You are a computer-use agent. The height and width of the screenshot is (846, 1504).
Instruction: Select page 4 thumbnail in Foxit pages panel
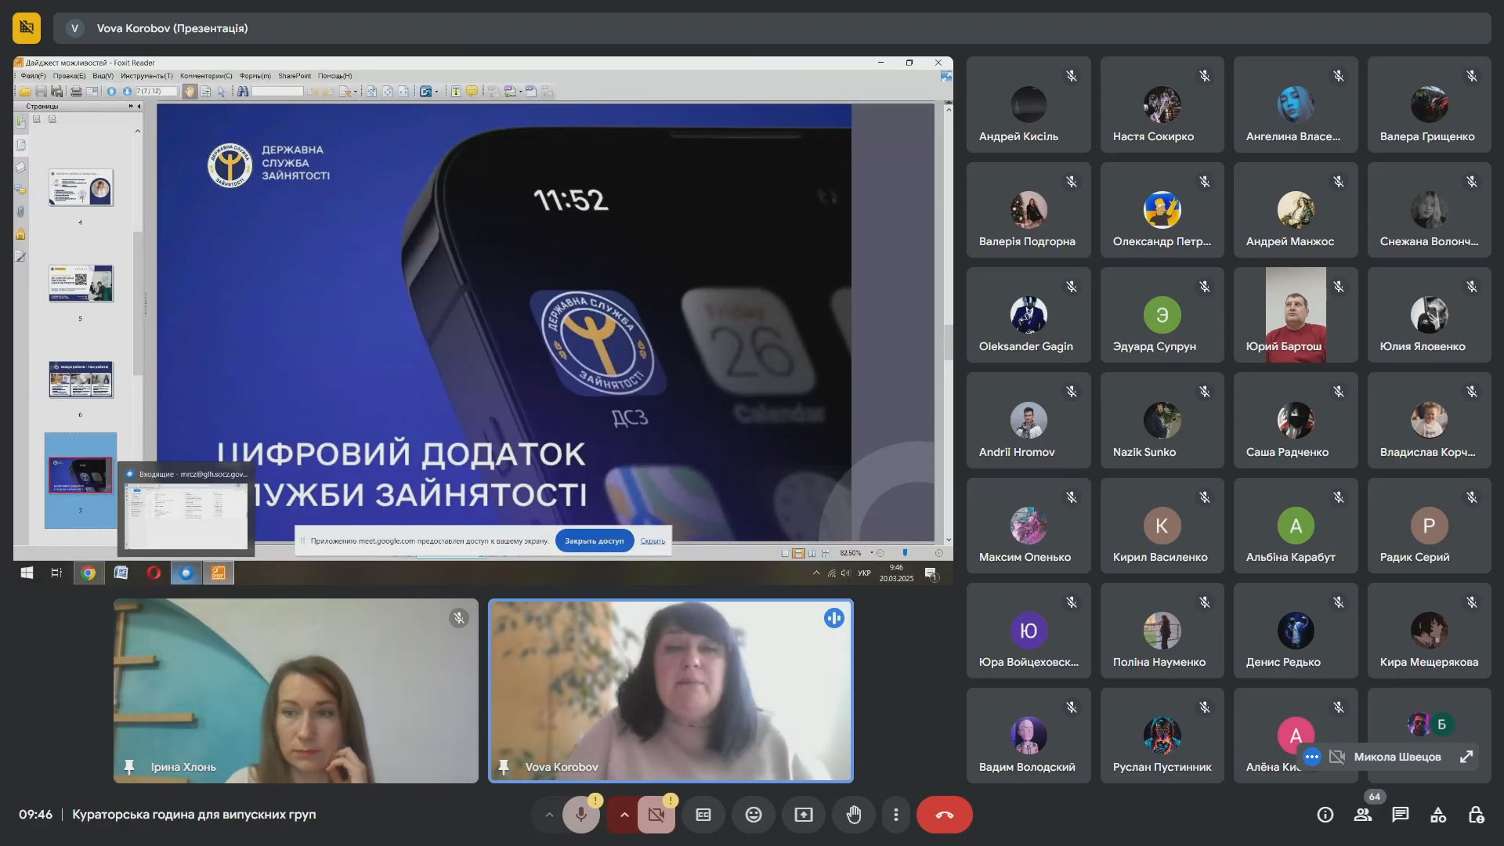click(81, 188)
